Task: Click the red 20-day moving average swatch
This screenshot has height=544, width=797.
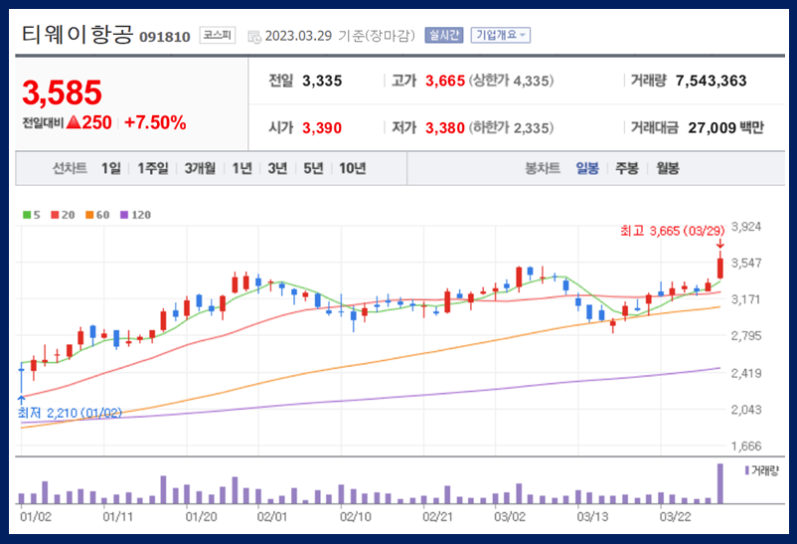Action: tap(55, 215)
